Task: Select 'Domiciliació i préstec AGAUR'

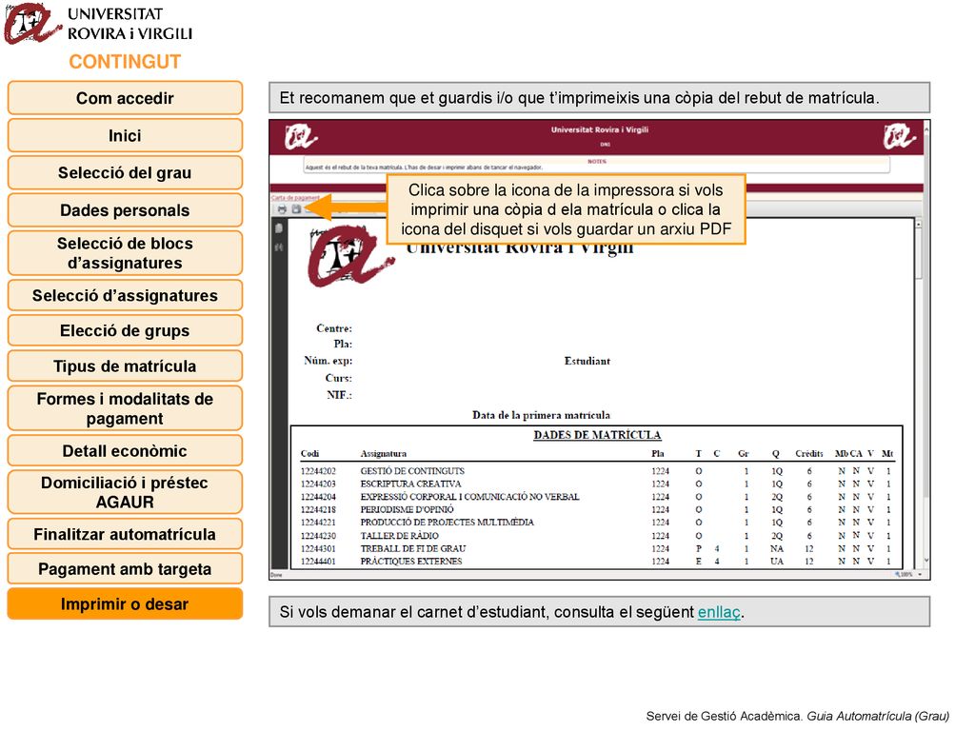Action: pos(125,492)
